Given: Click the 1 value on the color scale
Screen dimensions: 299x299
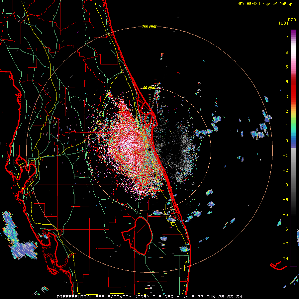Looking at the screenshot, I should (287, 126).
